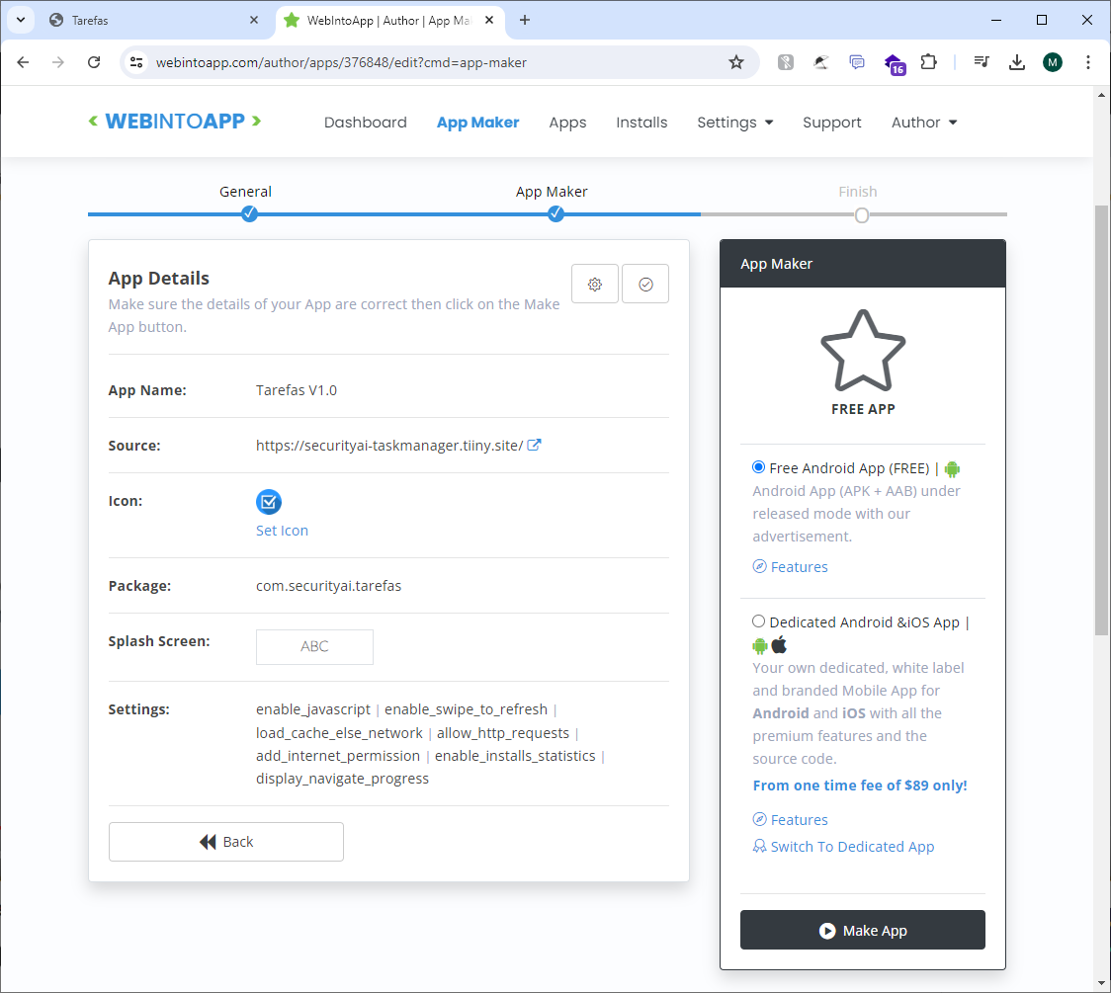Click the WebIntoApp logo

174,122
